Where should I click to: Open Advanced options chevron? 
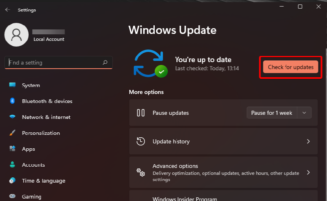click(x=308, y=172)
